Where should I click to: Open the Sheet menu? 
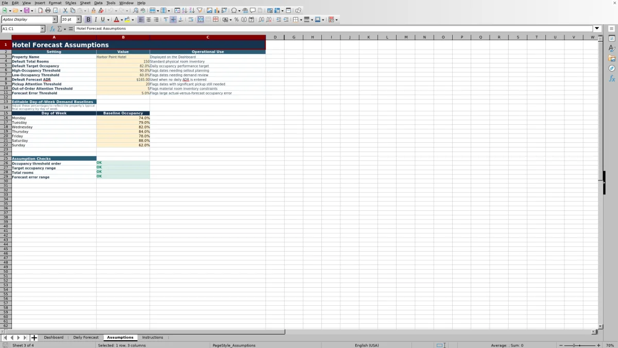[x=85, y=3]
